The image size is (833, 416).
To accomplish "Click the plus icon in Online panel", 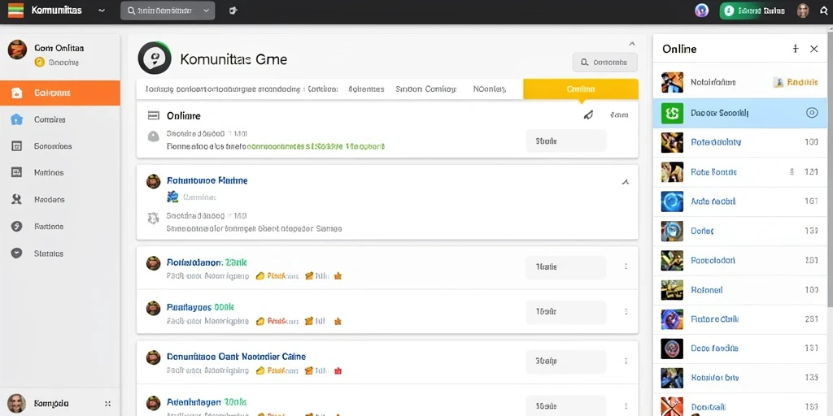I will click(796, 49).
